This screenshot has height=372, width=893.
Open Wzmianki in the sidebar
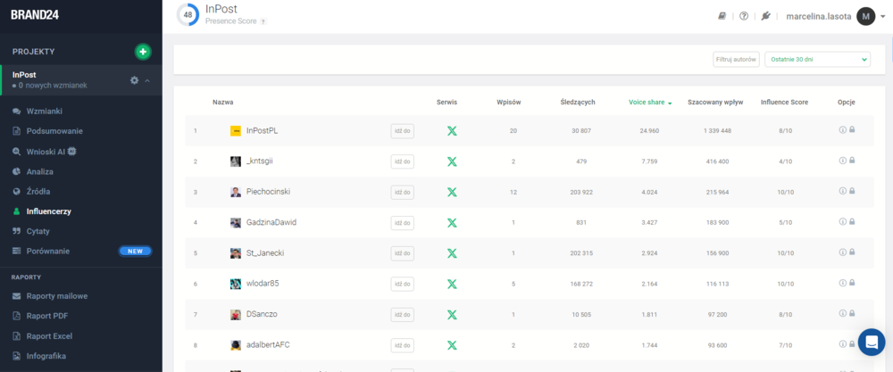tap(44, 111)
